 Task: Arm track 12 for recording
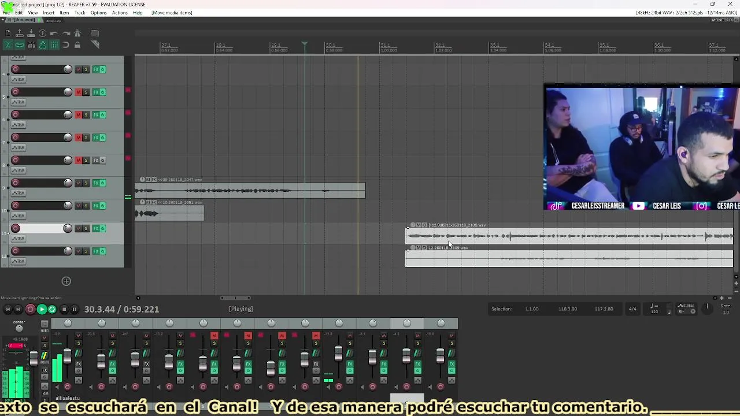pos(16,251)
